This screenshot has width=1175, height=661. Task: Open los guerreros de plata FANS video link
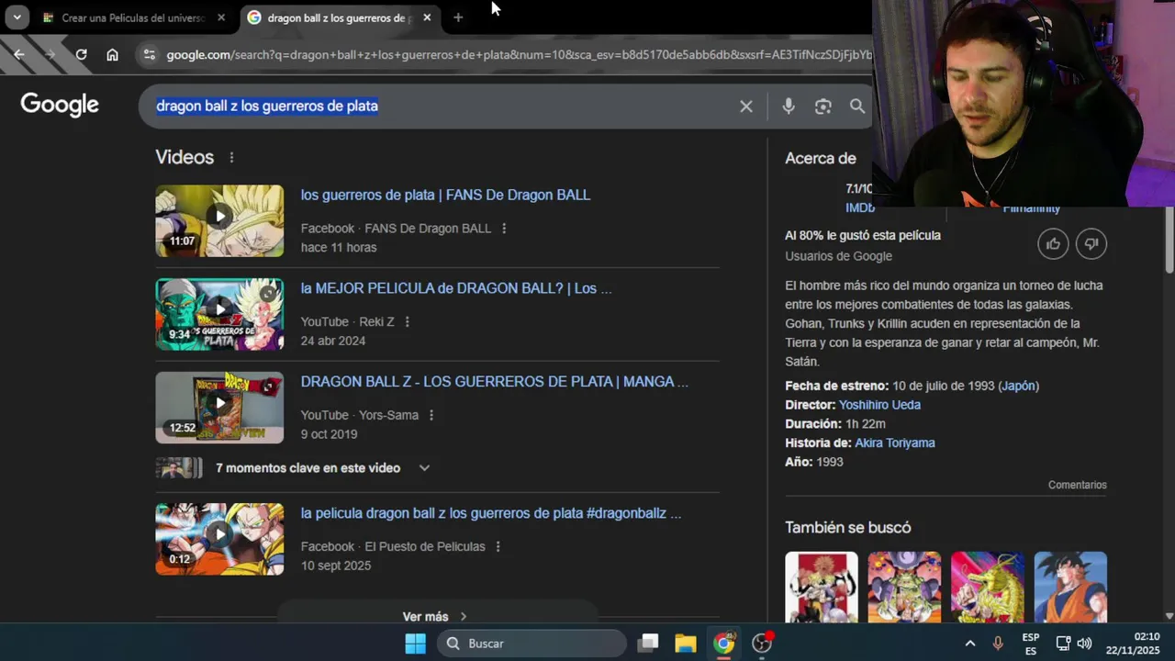[445, 196]
